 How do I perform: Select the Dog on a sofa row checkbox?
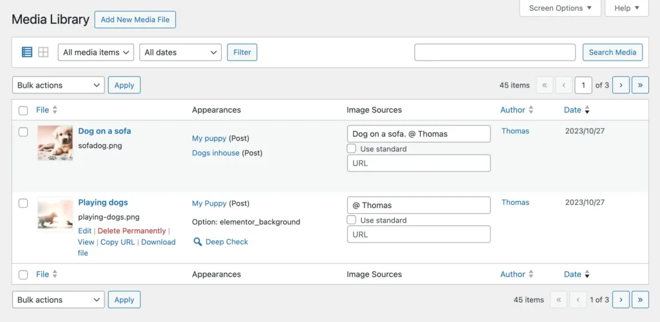click(23, 132)
